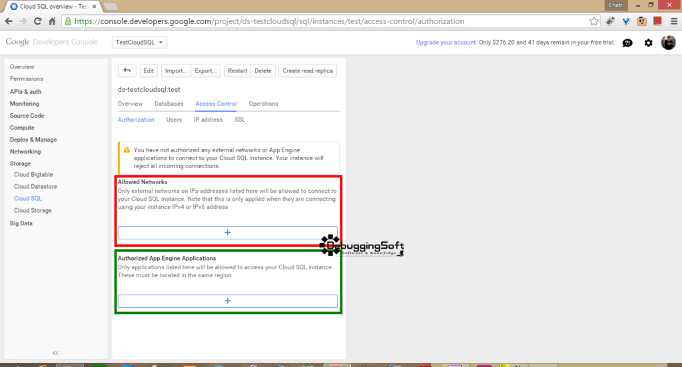Image resolution: width=682 pixels, height=367 pixels.
Task: Collapse the sidebar with the double chevron
Action: click(56, 352)
